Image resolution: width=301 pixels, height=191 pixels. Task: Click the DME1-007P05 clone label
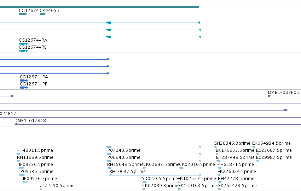[x=284, y=92]
